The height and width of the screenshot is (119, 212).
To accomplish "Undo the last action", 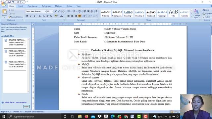I will pyautogui.click(x=13, y=2).
